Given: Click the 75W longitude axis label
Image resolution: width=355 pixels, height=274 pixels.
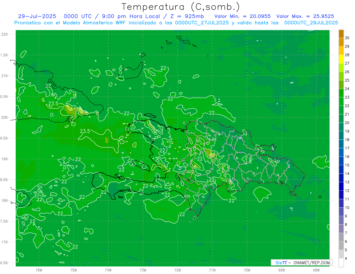Looking at the screenshot, I should pyautogui.click(x=74, y=270).
